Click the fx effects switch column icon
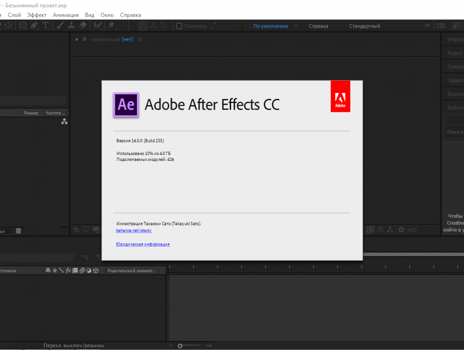This screenshot has height=350, width=464. [68, 270]
